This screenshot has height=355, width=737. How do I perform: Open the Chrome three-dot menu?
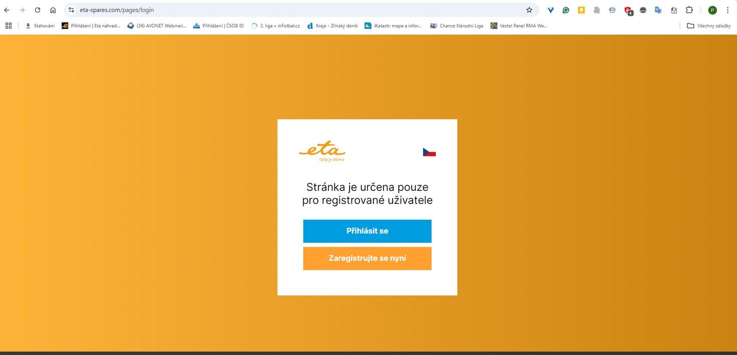[x=727, y=10]
